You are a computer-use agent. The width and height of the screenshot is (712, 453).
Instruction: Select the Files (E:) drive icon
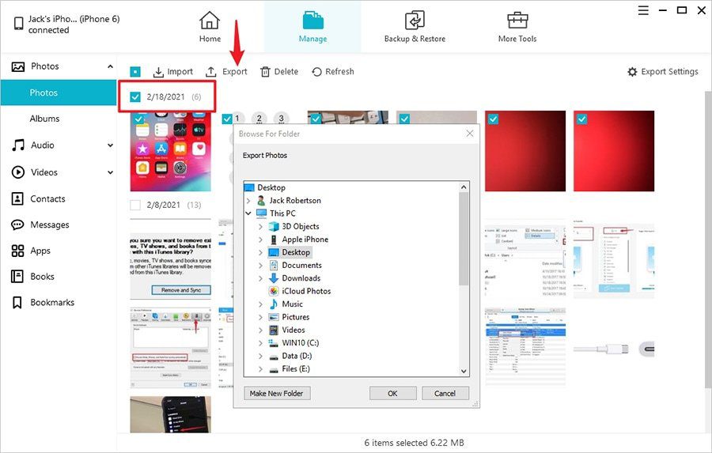274,369
